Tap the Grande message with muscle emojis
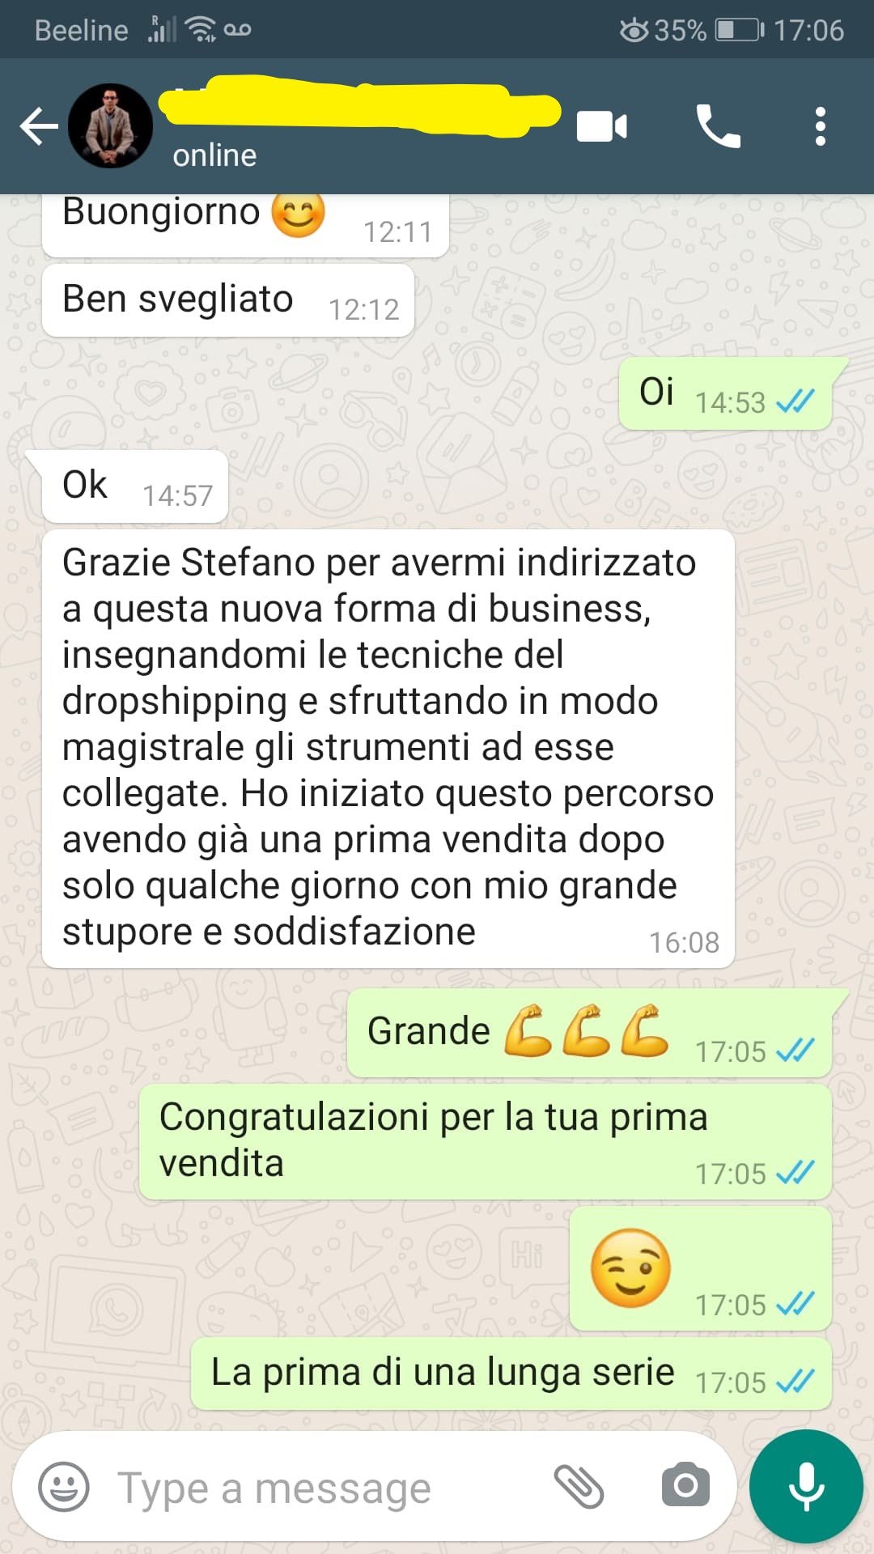The height and width of the screenshot is (1554, 874). coord(590,1033)
